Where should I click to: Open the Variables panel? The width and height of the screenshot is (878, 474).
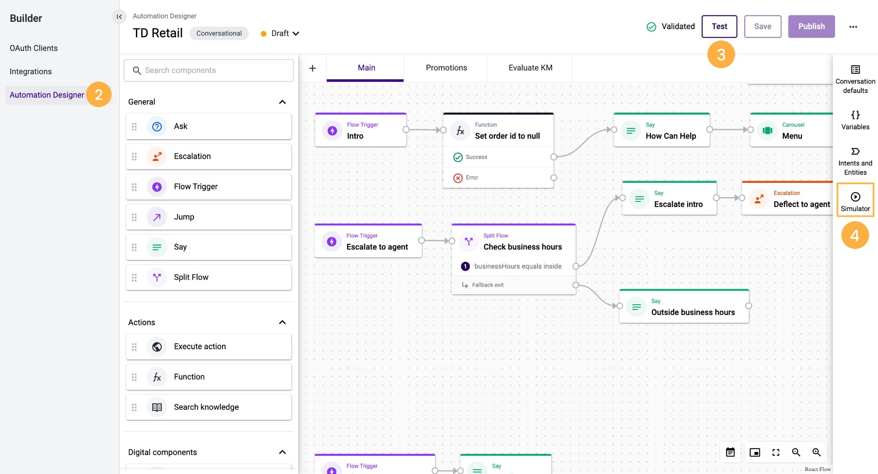(x=855, y=120)
